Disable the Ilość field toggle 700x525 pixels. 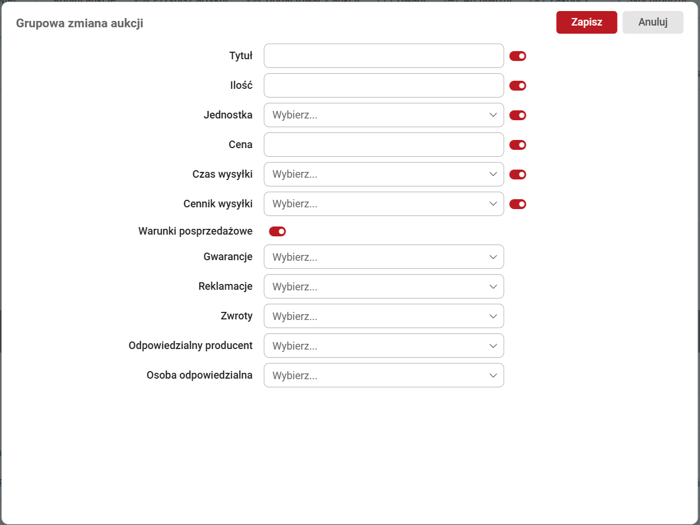(517, 86)
